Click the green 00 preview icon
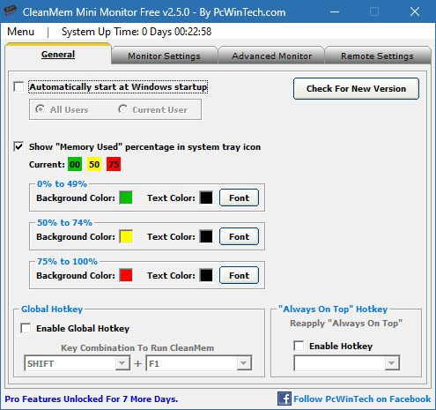 pos(75,164)
